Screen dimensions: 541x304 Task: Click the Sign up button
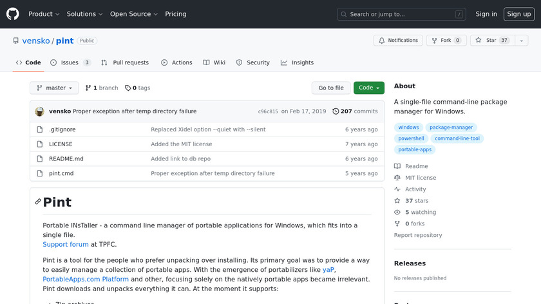pyautogui.click(x=519, y=14)
